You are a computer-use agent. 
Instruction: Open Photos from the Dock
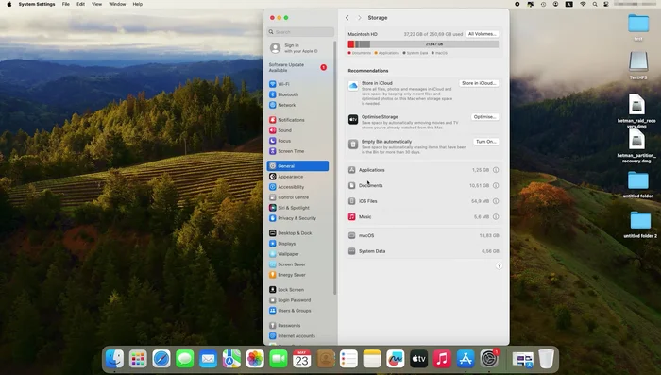click(x=255, y=359)
